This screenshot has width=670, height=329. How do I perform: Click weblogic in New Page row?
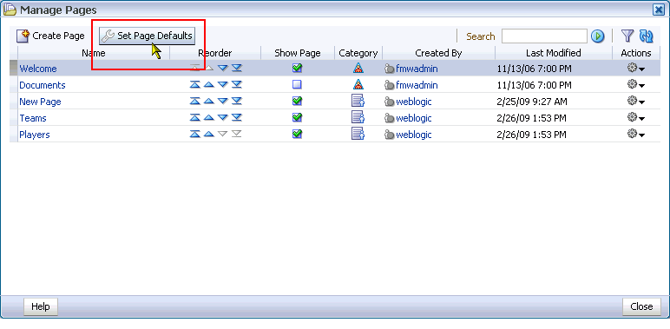click(x=414, y=102)
